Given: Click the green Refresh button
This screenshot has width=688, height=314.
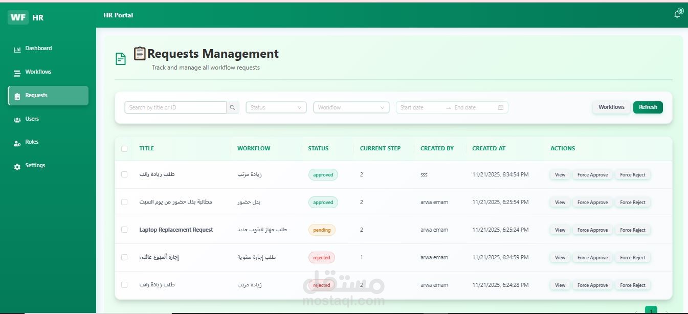Looking at the screenshot, I should (648, 107).
